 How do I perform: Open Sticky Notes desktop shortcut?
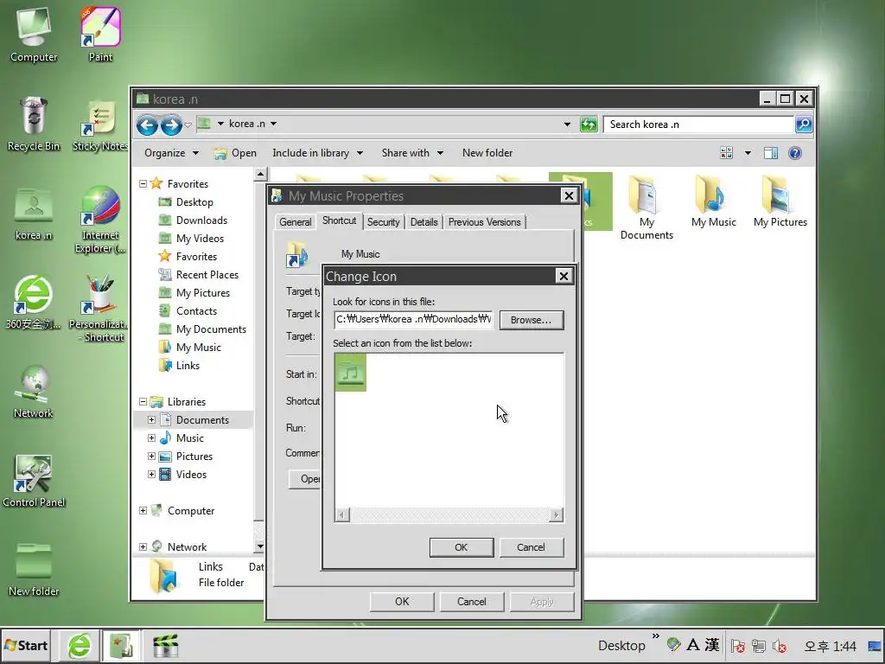(100, 124)
